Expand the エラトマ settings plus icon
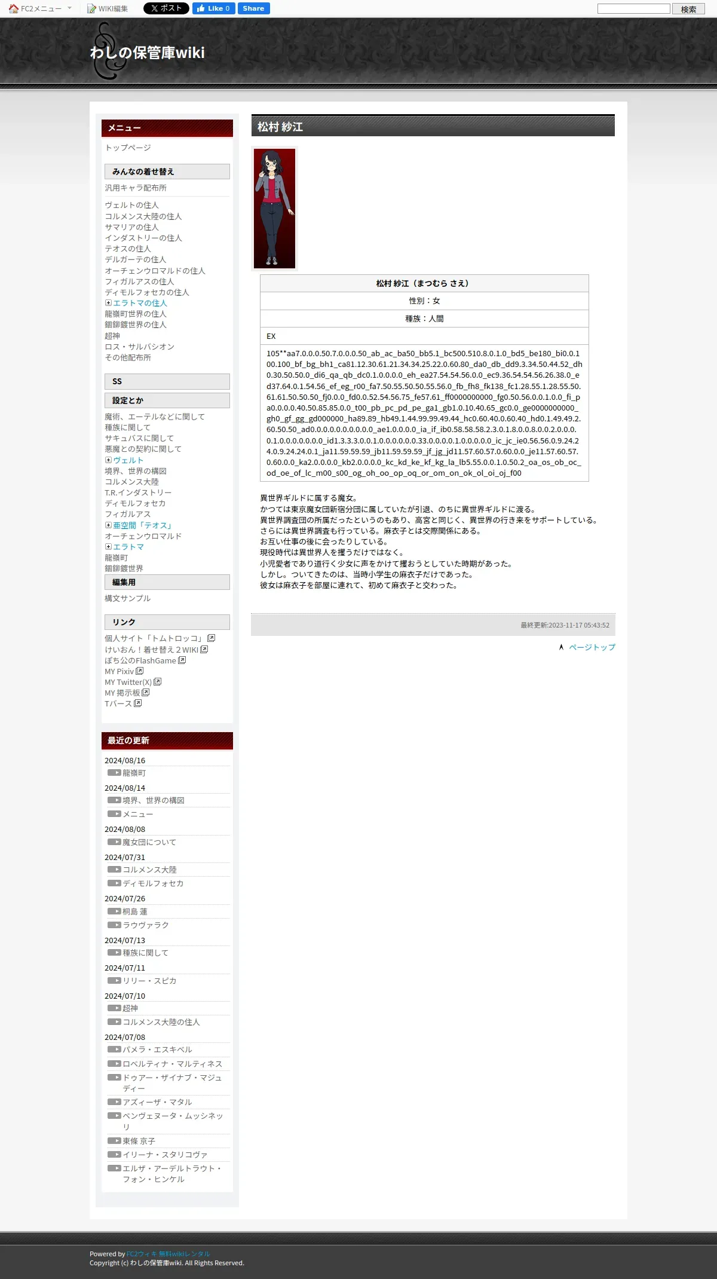This screenshot has width=717, height=1279. 108,547
